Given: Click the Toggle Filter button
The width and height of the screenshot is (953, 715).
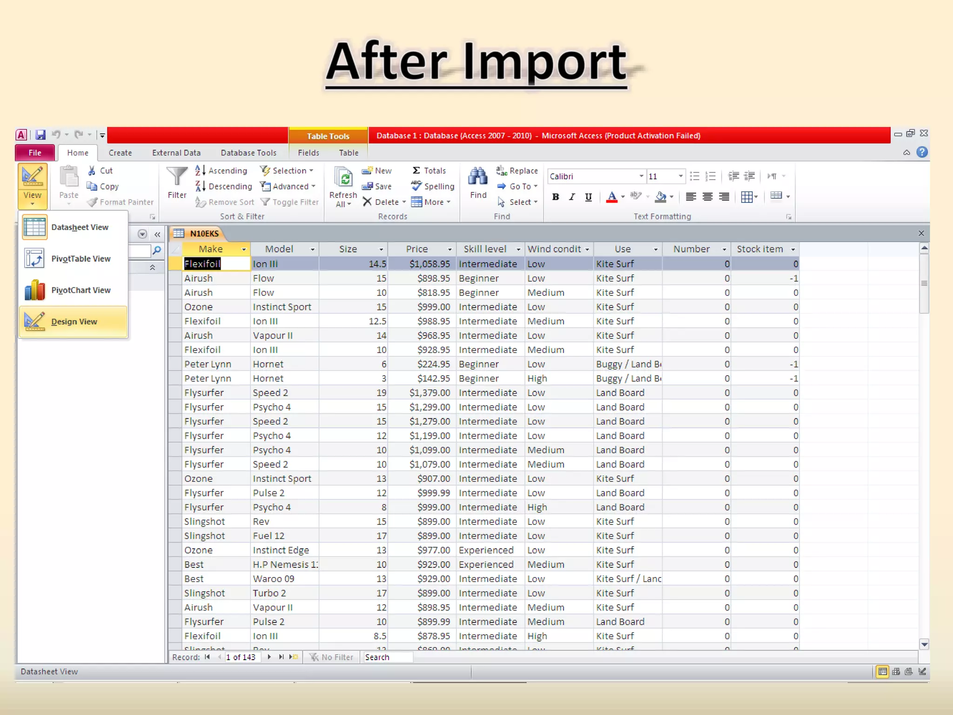Looking at the screenshot, I should 289,202.
